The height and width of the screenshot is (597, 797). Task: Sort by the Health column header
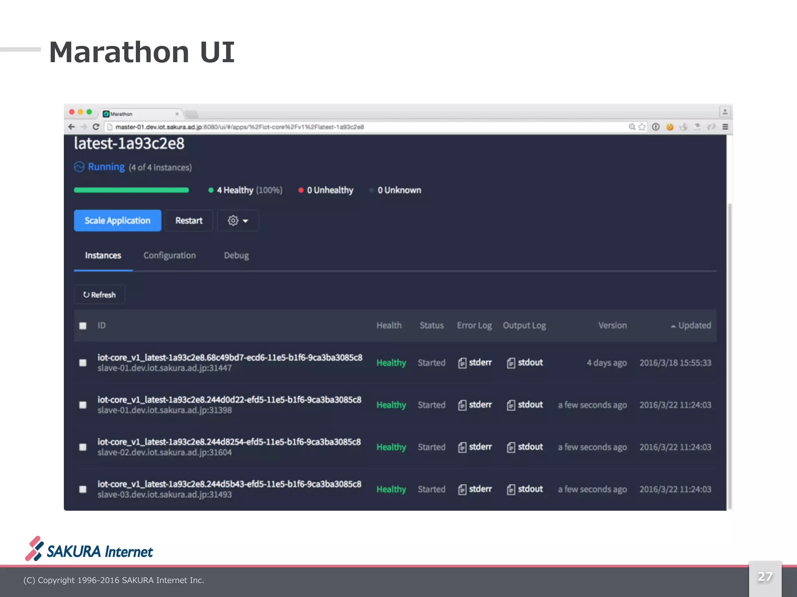389,325
